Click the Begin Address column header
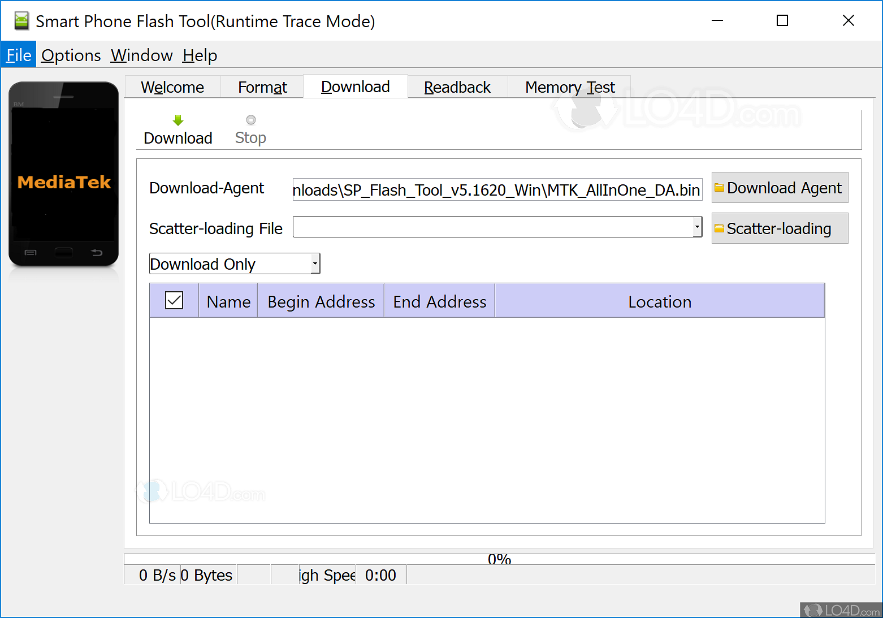This screenshot has height=618, width=883. click(x=321, y=301)
